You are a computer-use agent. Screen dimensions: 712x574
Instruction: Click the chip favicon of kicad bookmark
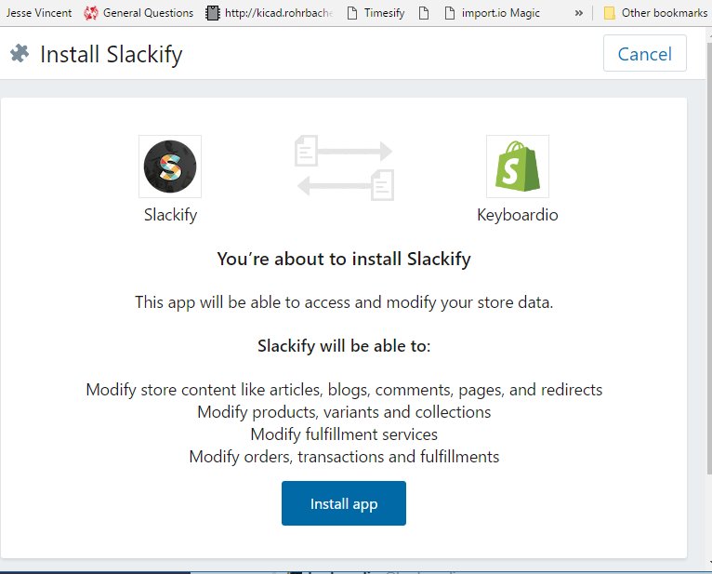[x=212, y=13]
